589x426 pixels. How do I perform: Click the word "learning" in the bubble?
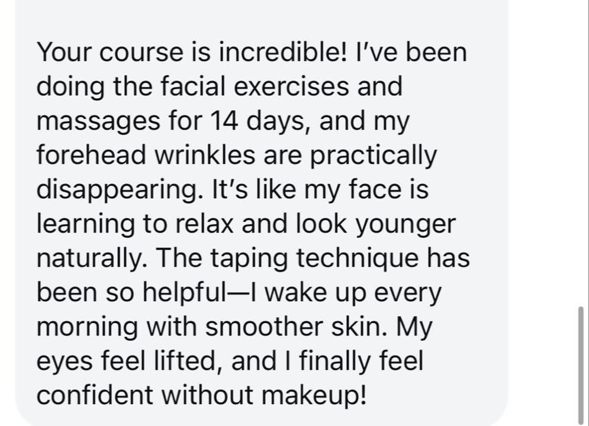(85, 225)
